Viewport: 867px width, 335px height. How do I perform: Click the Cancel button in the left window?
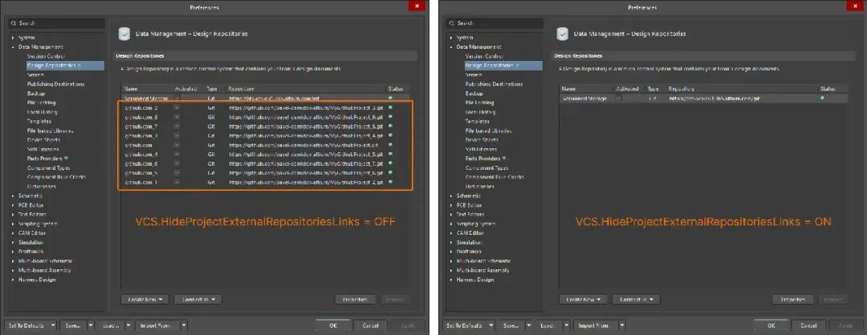tap(370, 325)
